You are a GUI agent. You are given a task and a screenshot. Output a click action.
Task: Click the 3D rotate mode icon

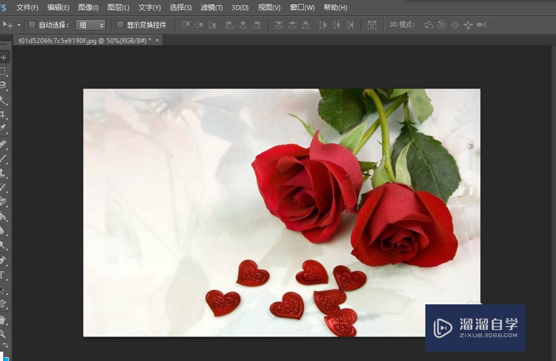tap(428, 25)
